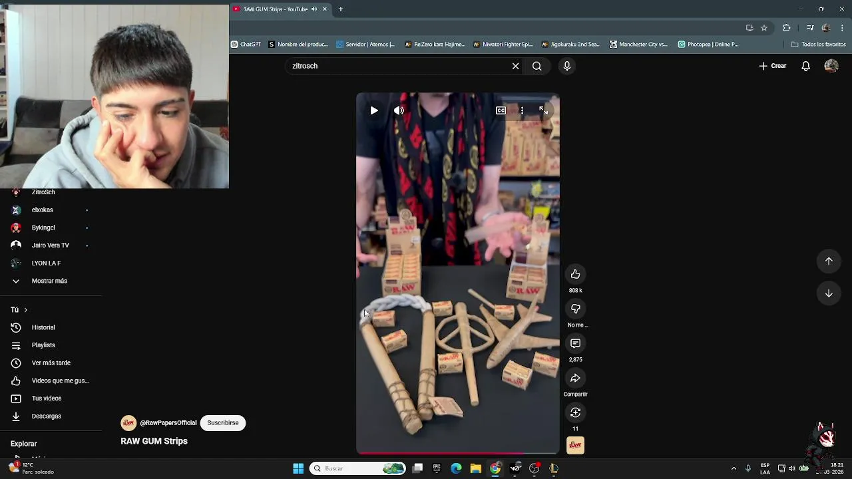
Task: Open Microsoft Edge from the taskbar
Action: (x=456, y=468)
